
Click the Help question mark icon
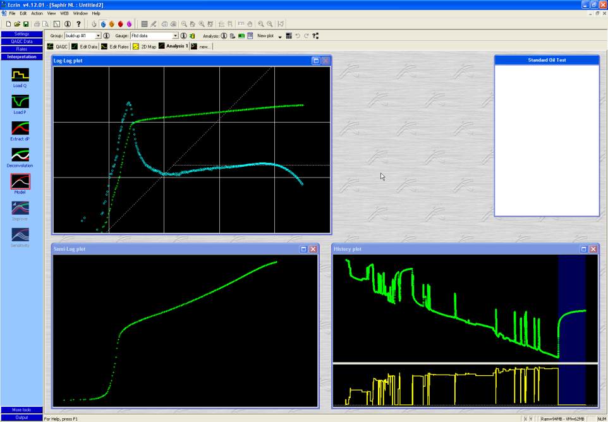[78, 24]
